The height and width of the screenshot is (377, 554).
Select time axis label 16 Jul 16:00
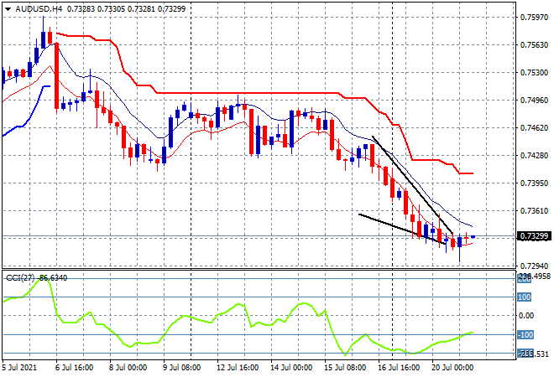click(399, 368)
